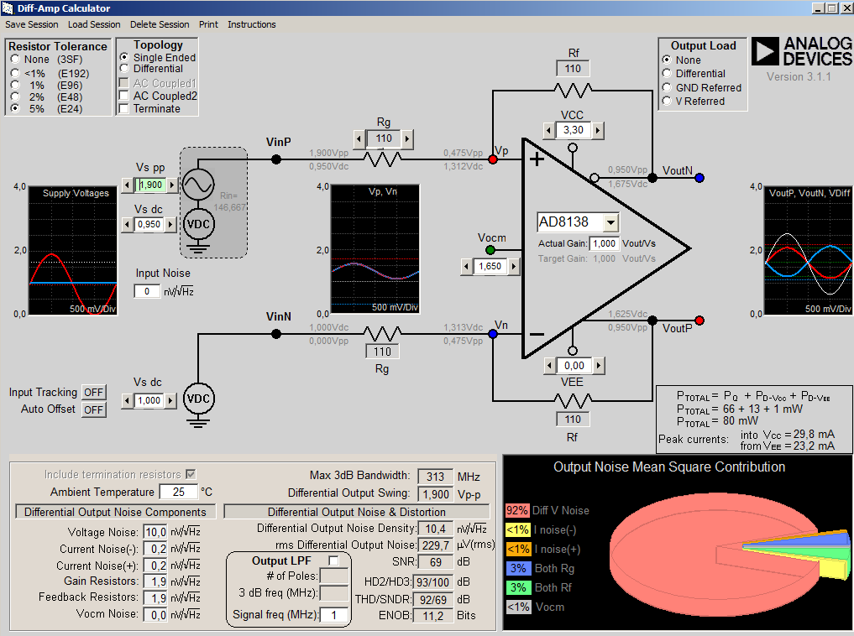This screenshot has width=854, height=636.
Task: Select None (3SF) resistor tolerance
Action: click(15, 60)
